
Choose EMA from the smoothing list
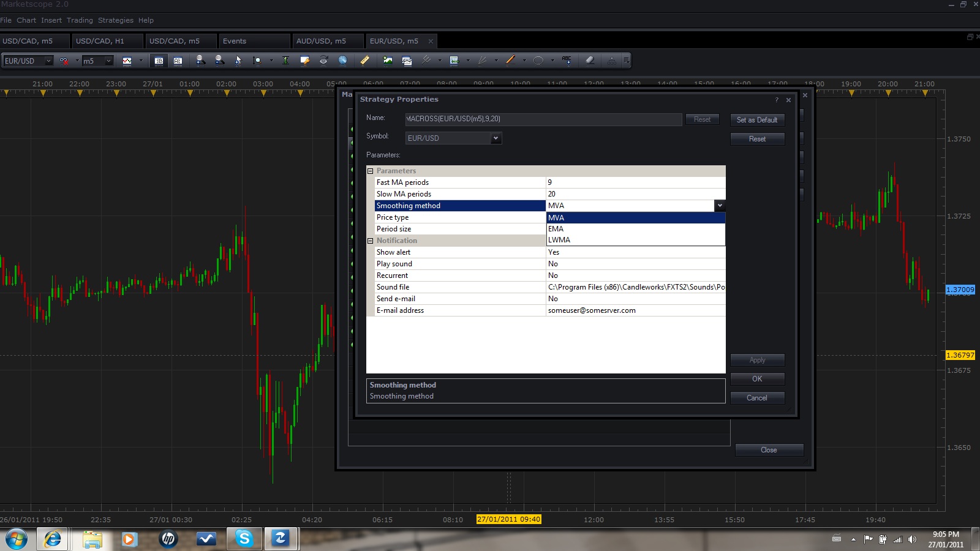(636, 229)
